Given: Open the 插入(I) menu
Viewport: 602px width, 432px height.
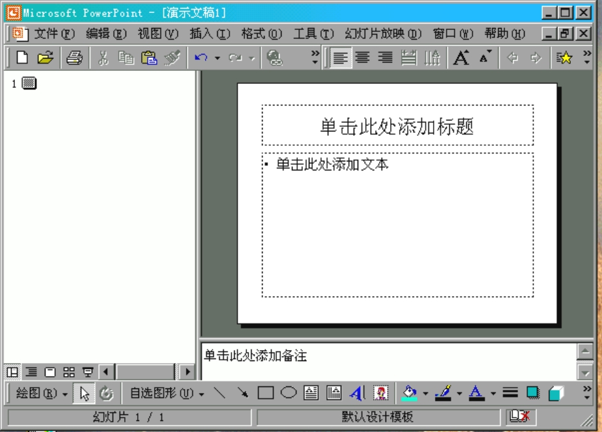Looking at the screenshot, I should 209,34.
